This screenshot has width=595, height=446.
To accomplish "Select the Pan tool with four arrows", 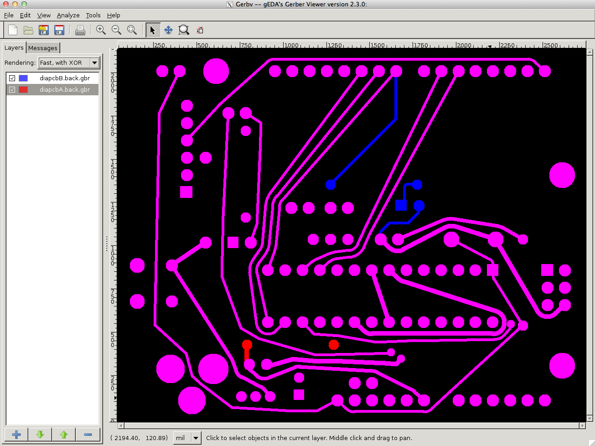I will pos(168,30).
